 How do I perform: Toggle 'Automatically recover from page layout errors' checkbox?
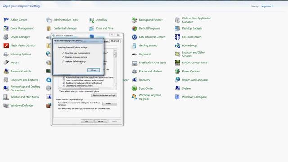(64, 78)
